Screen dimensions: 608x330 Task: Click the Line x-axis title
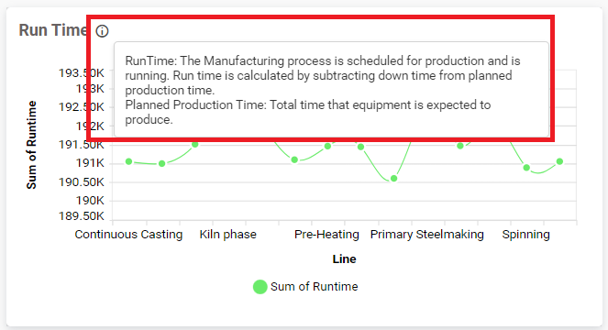tap(344, 259)
